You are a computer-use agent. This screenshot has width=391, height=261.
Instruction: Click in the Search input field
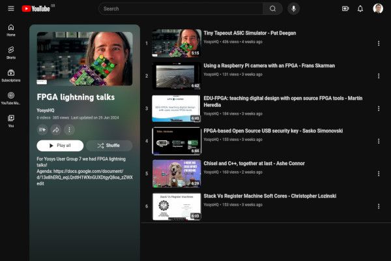181,8
